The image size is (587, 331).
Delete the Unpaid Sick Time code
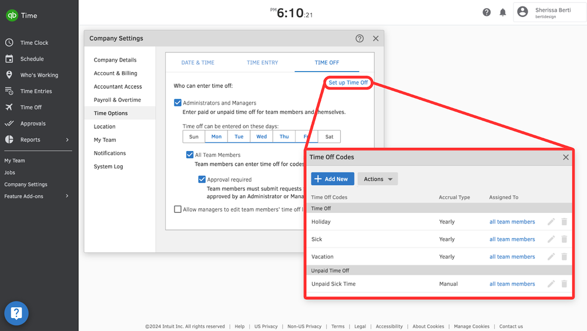[564, 284]
